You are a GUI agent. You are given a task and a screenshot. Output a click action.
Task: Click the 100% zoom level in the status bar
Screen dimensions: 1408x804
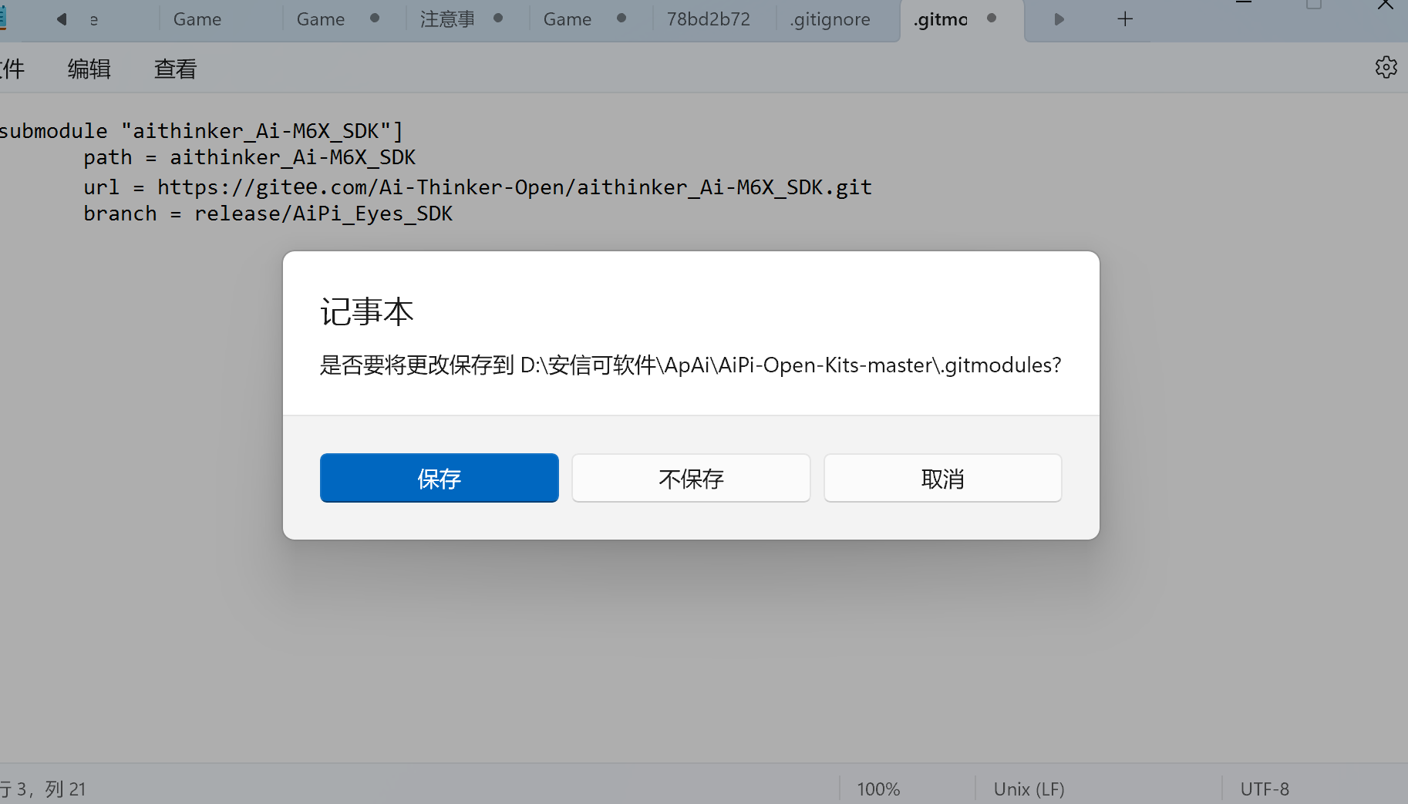[878, 789]
